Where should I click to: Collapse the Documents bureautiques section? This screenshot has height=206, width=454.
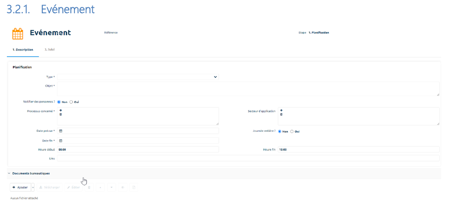click(x=9, y=173)
